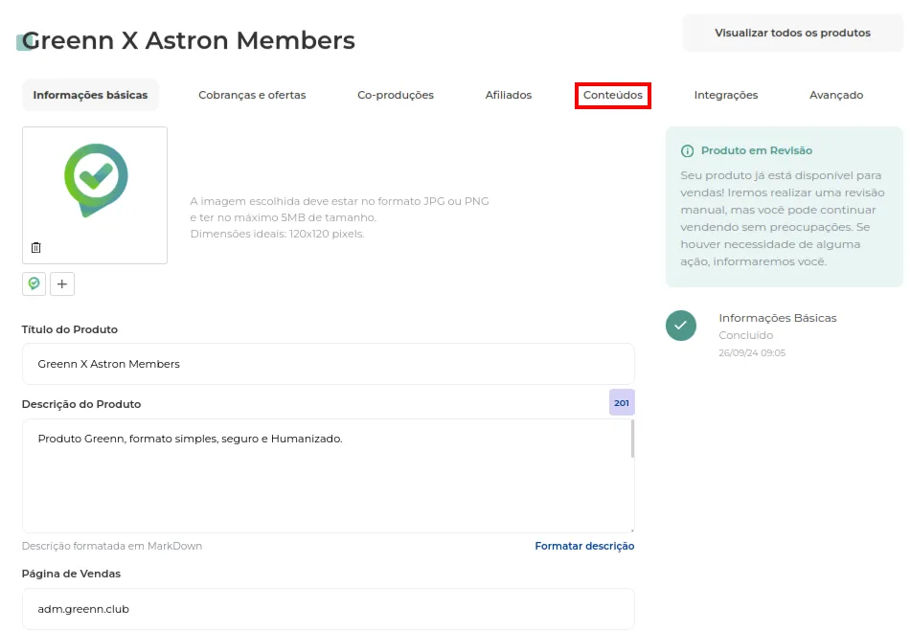The image size is (911, 632).
Task: Delete the product image with trash icon
Action: tap(36, 247)
